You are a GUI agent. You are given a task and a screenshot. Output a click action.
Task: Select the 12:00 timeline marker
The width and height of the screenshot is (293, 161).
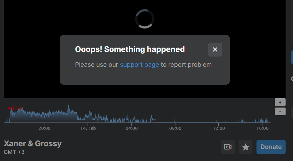[219, 128]
